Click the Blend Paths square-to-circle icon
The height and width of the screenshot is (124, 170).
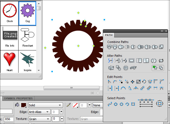[x=118, y=68]
